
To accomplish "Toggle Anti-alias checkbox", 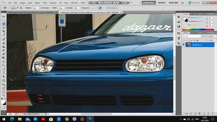I will [x=41, y=8].
